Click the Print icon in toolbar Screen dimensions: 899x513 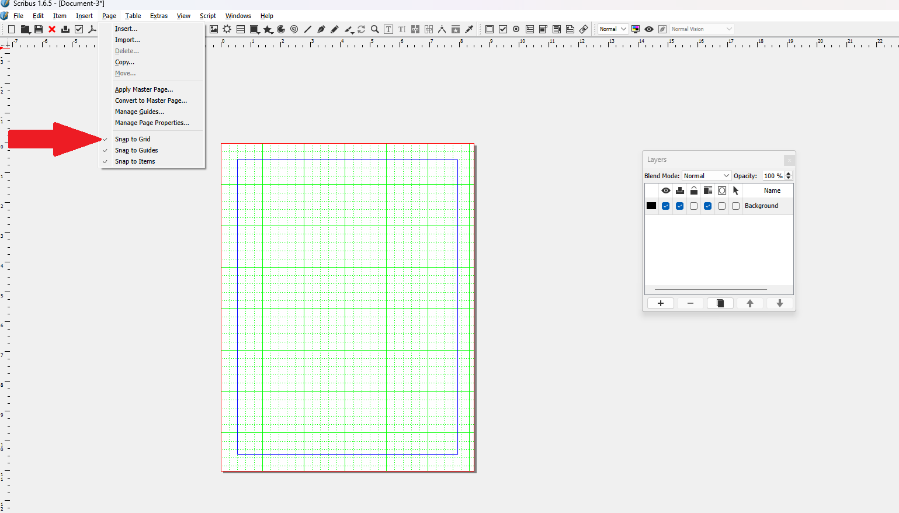(65, 29)
